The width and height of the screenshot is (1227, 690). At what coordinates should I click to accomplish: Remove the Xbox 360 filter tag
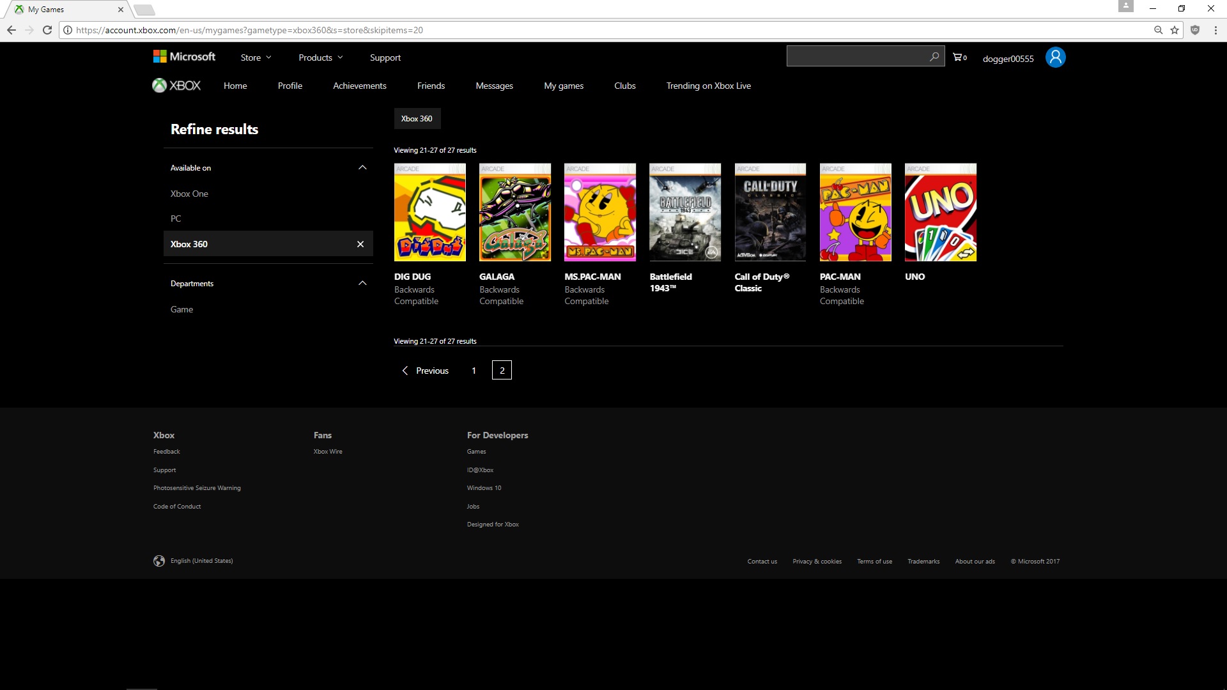coord(360,244)
